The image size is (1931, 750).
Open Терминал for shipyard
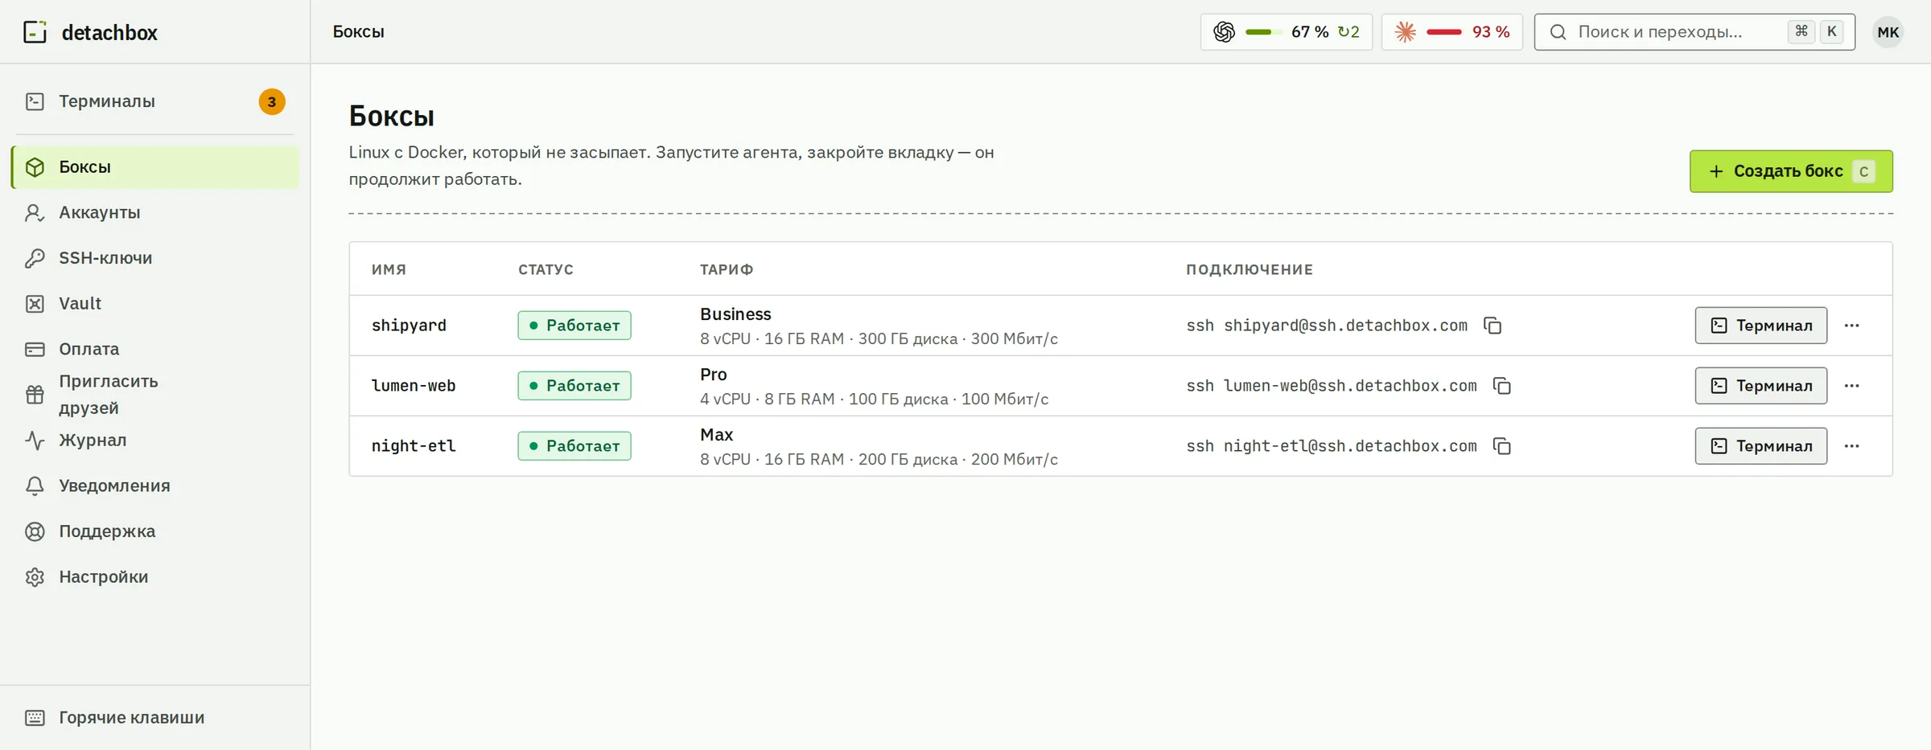1760,326
